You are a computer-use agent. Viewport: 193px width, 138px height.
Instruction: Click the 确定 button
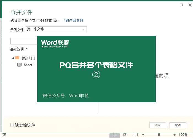coord(158,125)
